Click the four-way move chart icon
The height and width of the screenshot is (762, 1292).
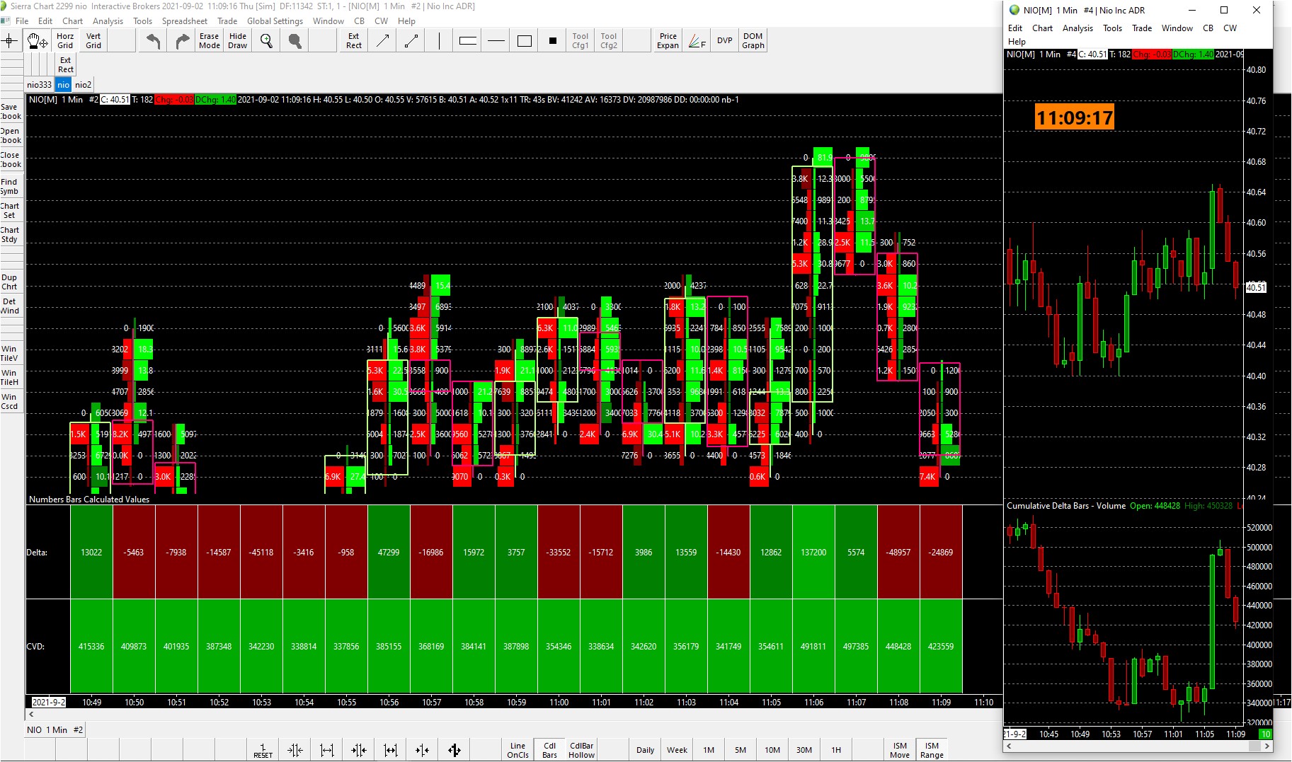(455, 750)
